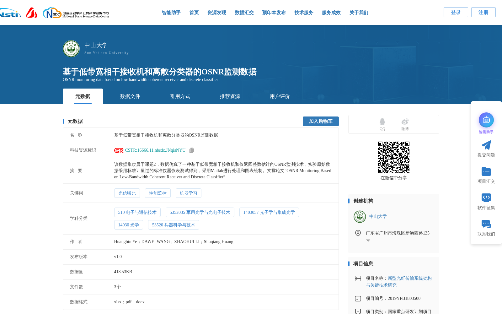This screenshot has height=314, width=502.
Task: Copy the CSTR identifier with copy icon
Action: 192,150
